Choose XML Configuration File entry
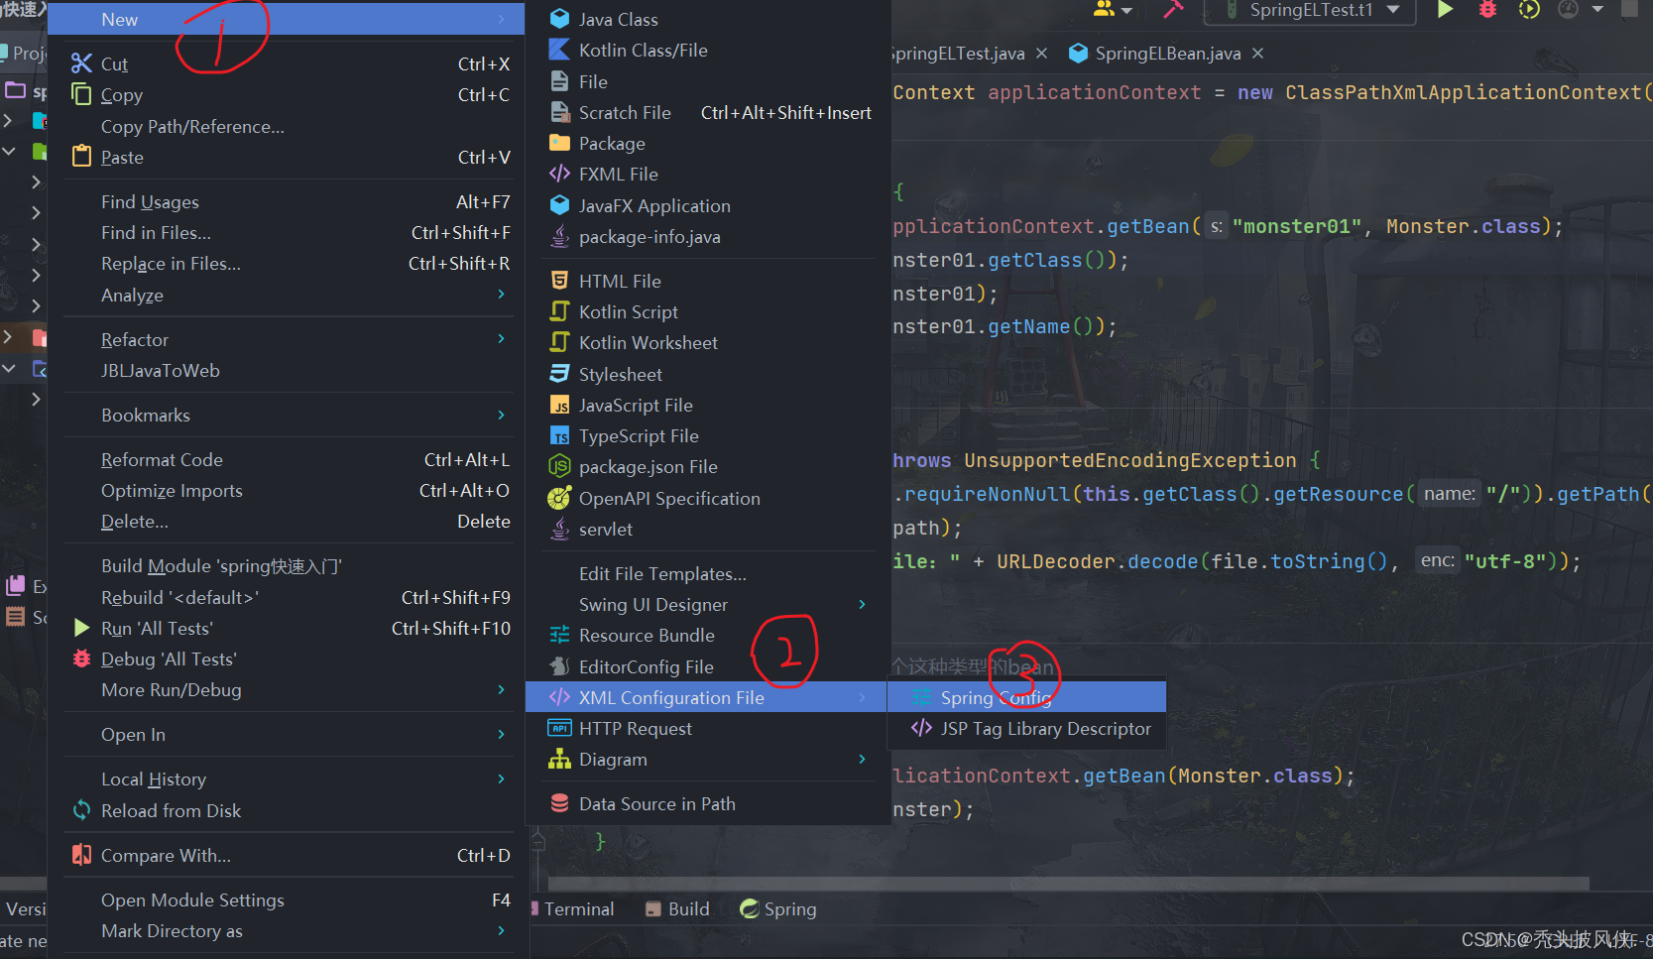Viewport: 1653px width, 959px height. point(706,697)
